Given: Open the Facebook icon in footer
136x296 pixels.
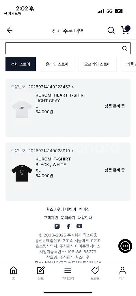Looking at the screenshot, I should pyautogui.click(x=68, y=226).
